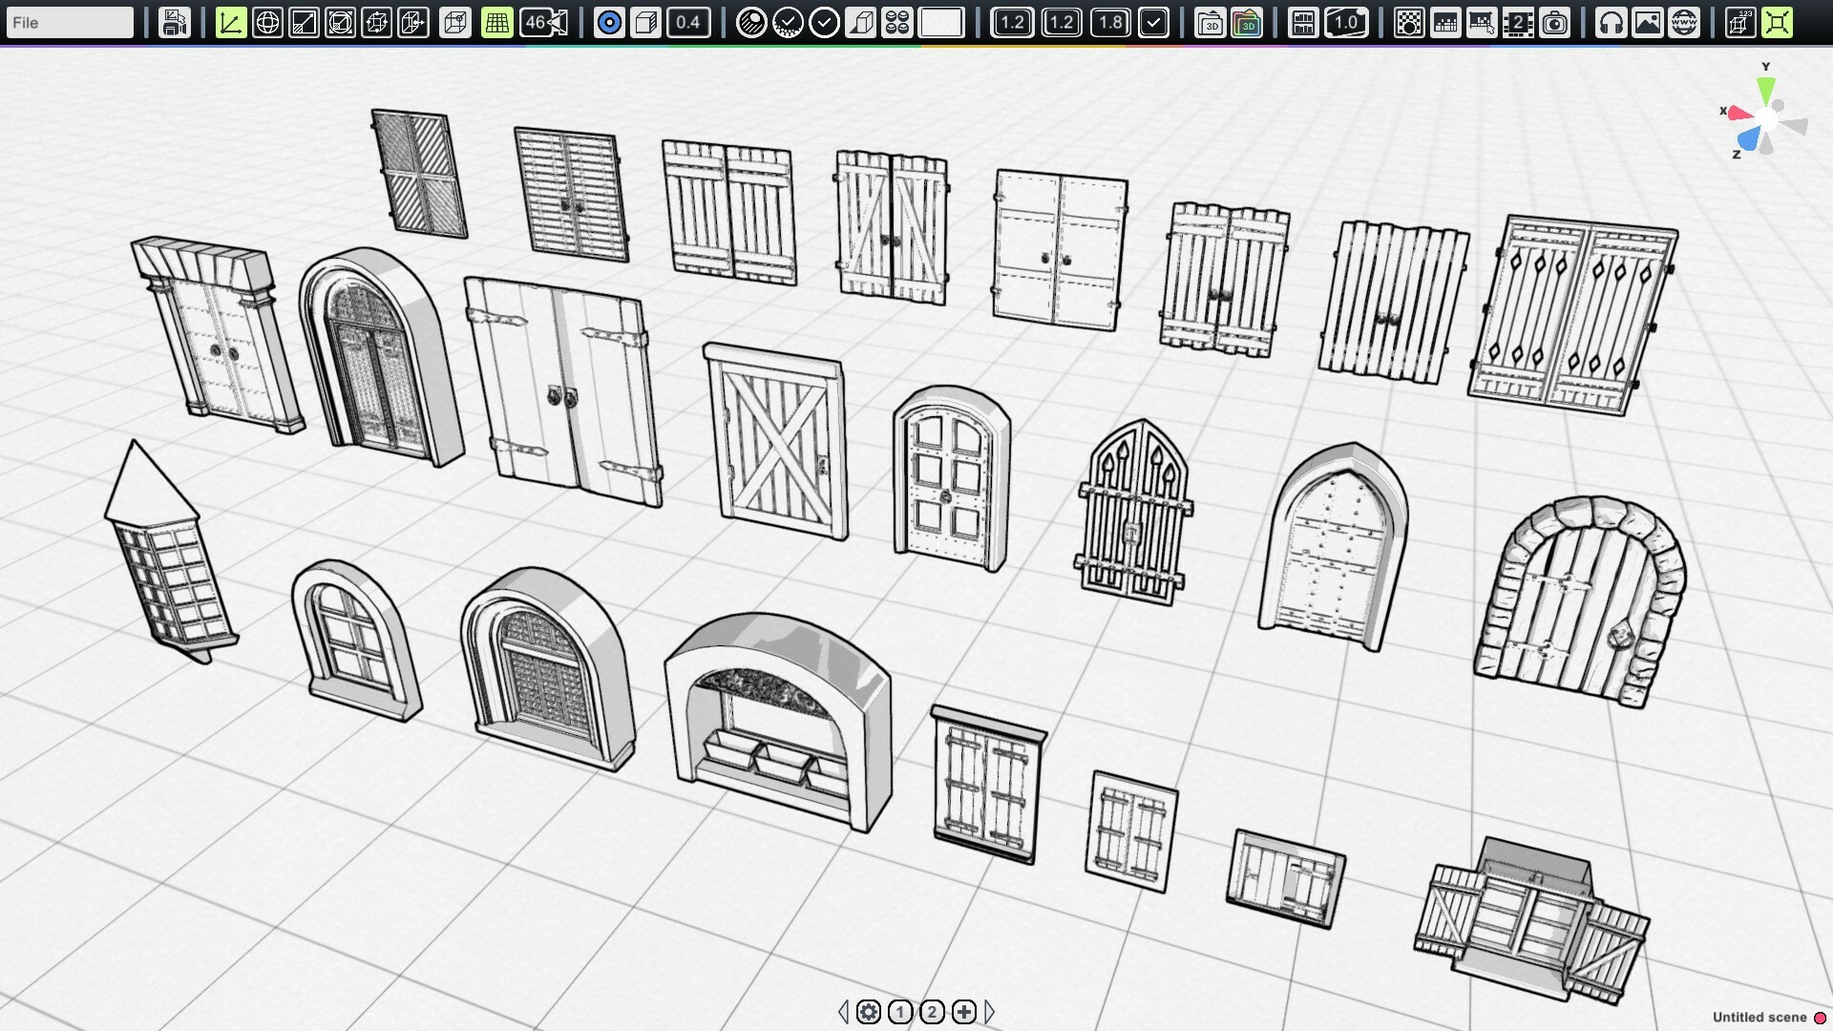Select the camera capture icon
1833x1031 pixels.
pyautogui.click(x=1556, y=22)
